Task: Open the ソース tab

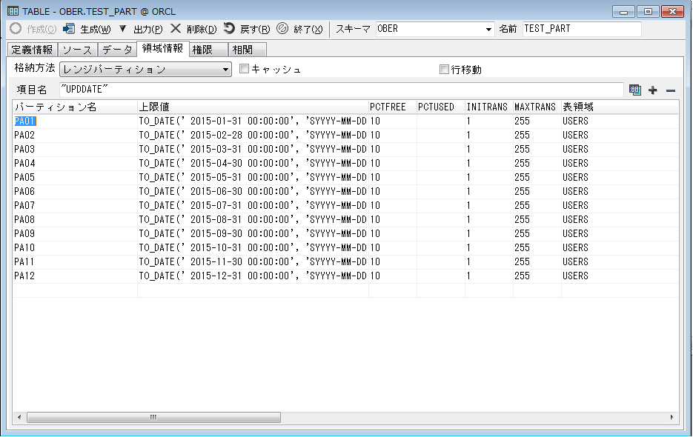Action: pyautogui.click(x=77, y=50)
